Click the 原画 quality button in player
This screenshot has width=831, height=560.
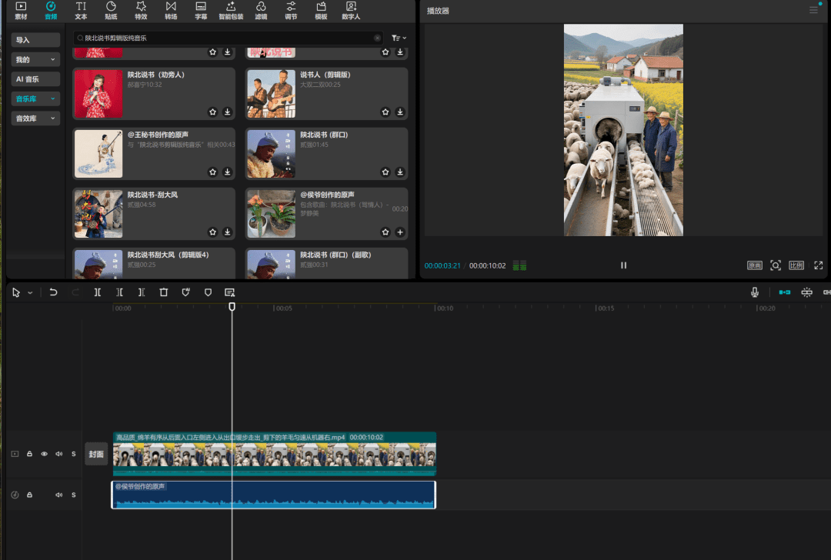[x=755, y=265]
